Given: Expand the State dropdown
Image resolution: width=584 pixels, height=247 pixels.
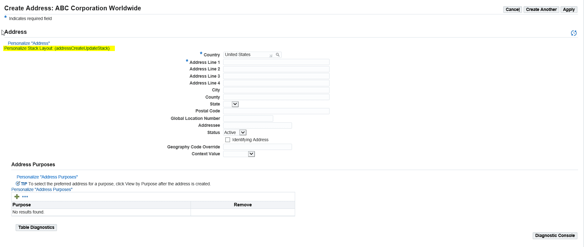Looking at the screenshot, I should pyautogui.click(x=235, y=104).
